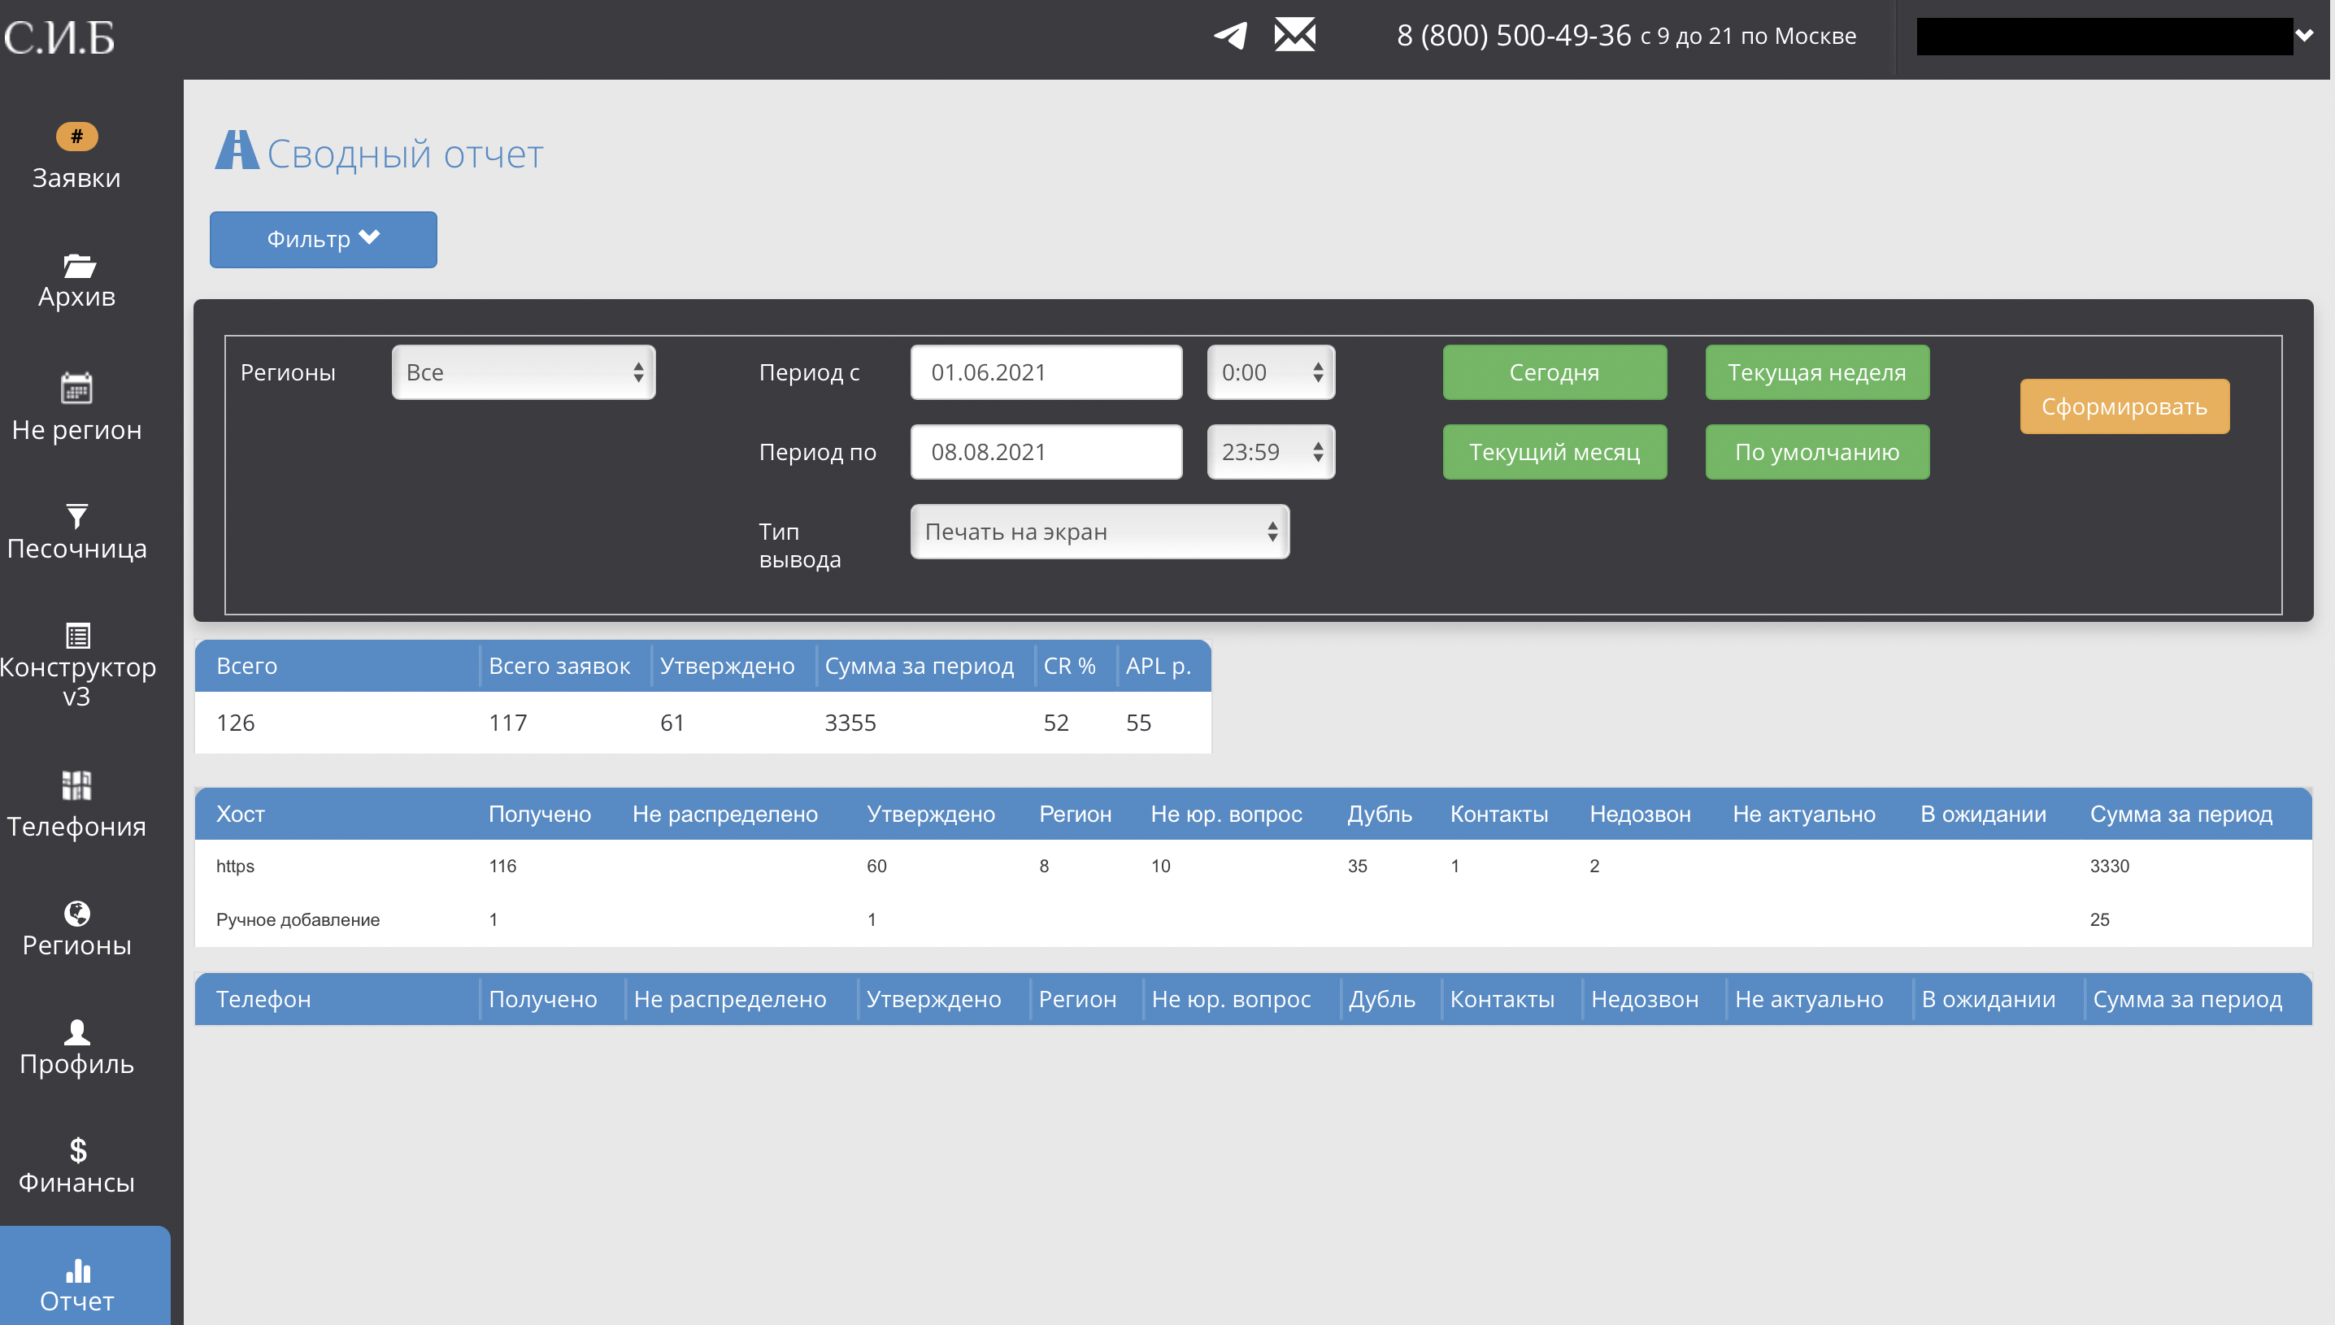Click Получено header in Хост table

point(540,814)
